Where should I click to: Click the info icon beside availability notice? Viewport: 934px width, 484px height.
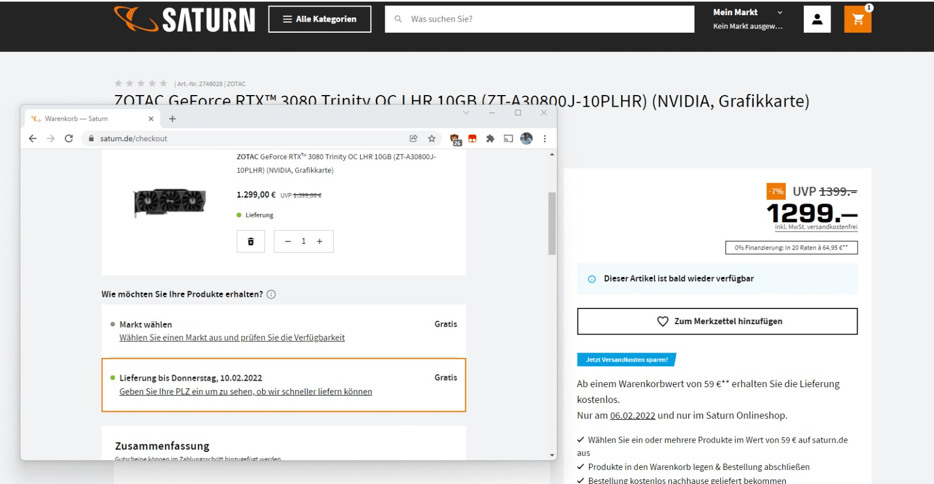[592, 279]
